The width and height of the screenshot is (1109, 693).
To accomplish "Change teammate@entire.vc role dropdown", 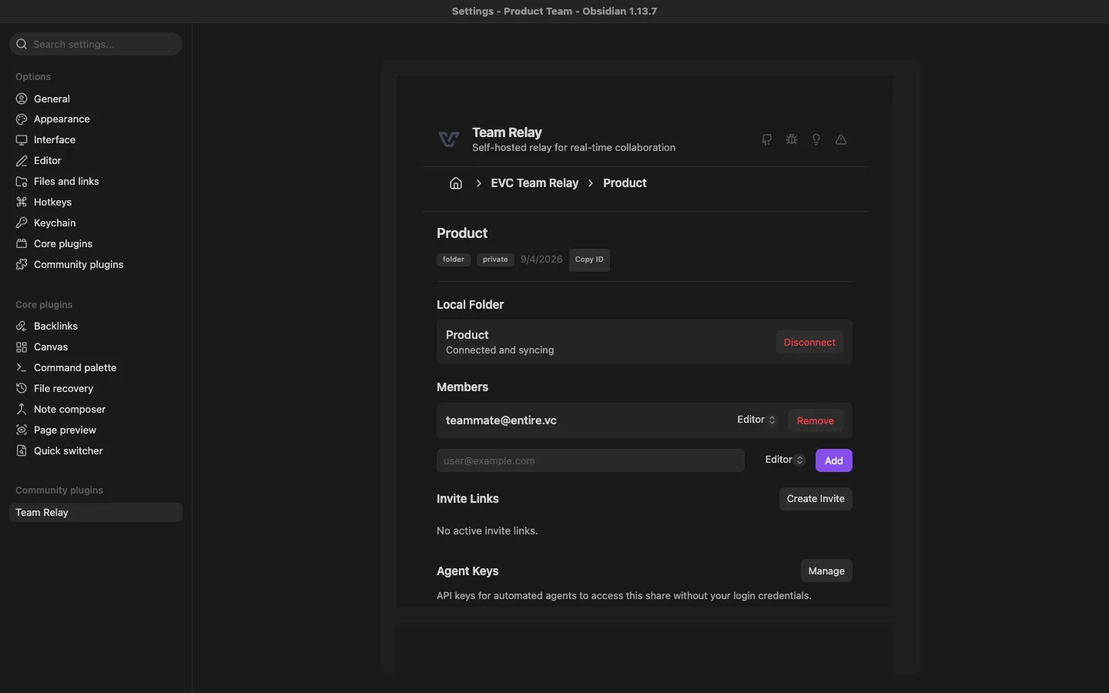I will [x=756, y=420].
